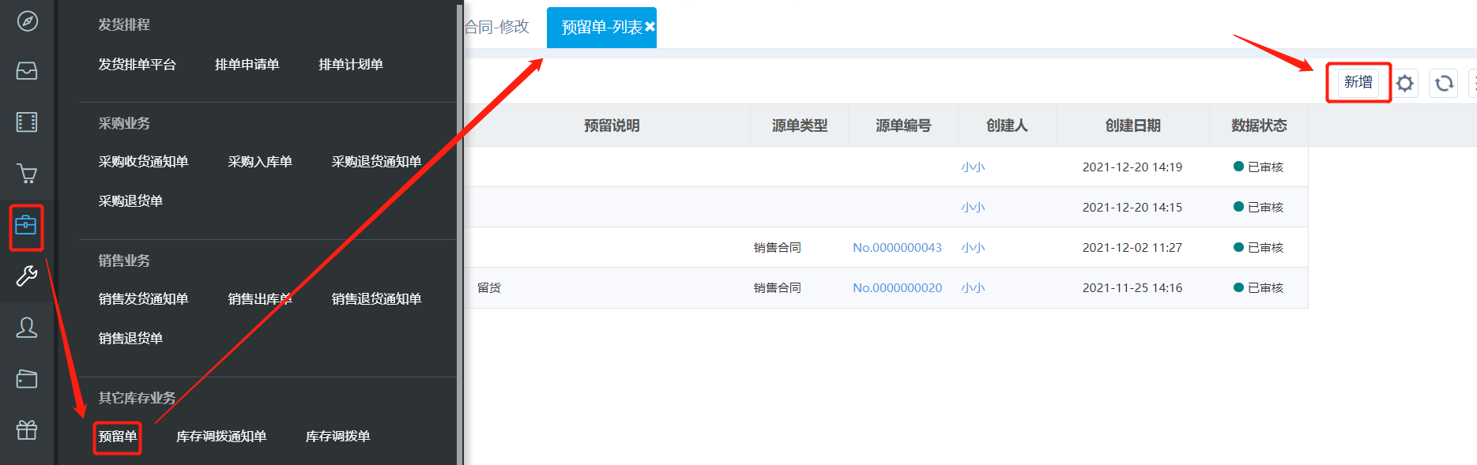Click the 其它库存业务 section heading

click(x=138, y=399)
